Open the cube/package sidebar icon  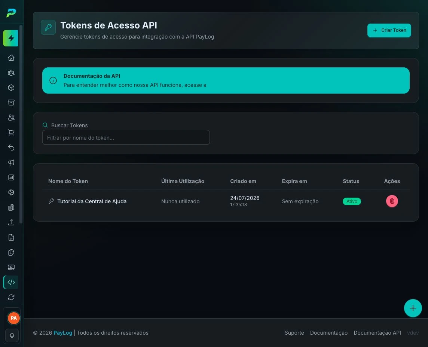click(11, 88)
